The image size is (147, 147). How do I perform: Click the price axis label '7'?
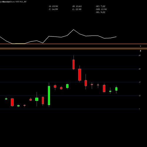point(139,109)
